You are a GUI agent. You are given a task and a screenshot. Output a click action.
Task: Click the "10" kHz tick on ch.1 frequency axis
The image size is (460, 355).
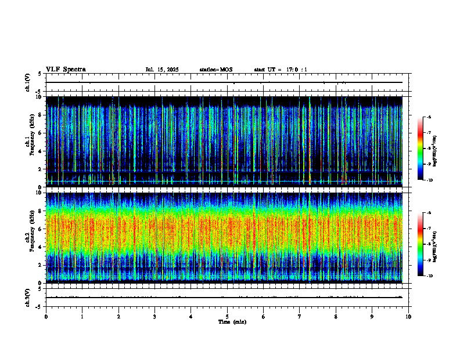click(x=39, y=97)
